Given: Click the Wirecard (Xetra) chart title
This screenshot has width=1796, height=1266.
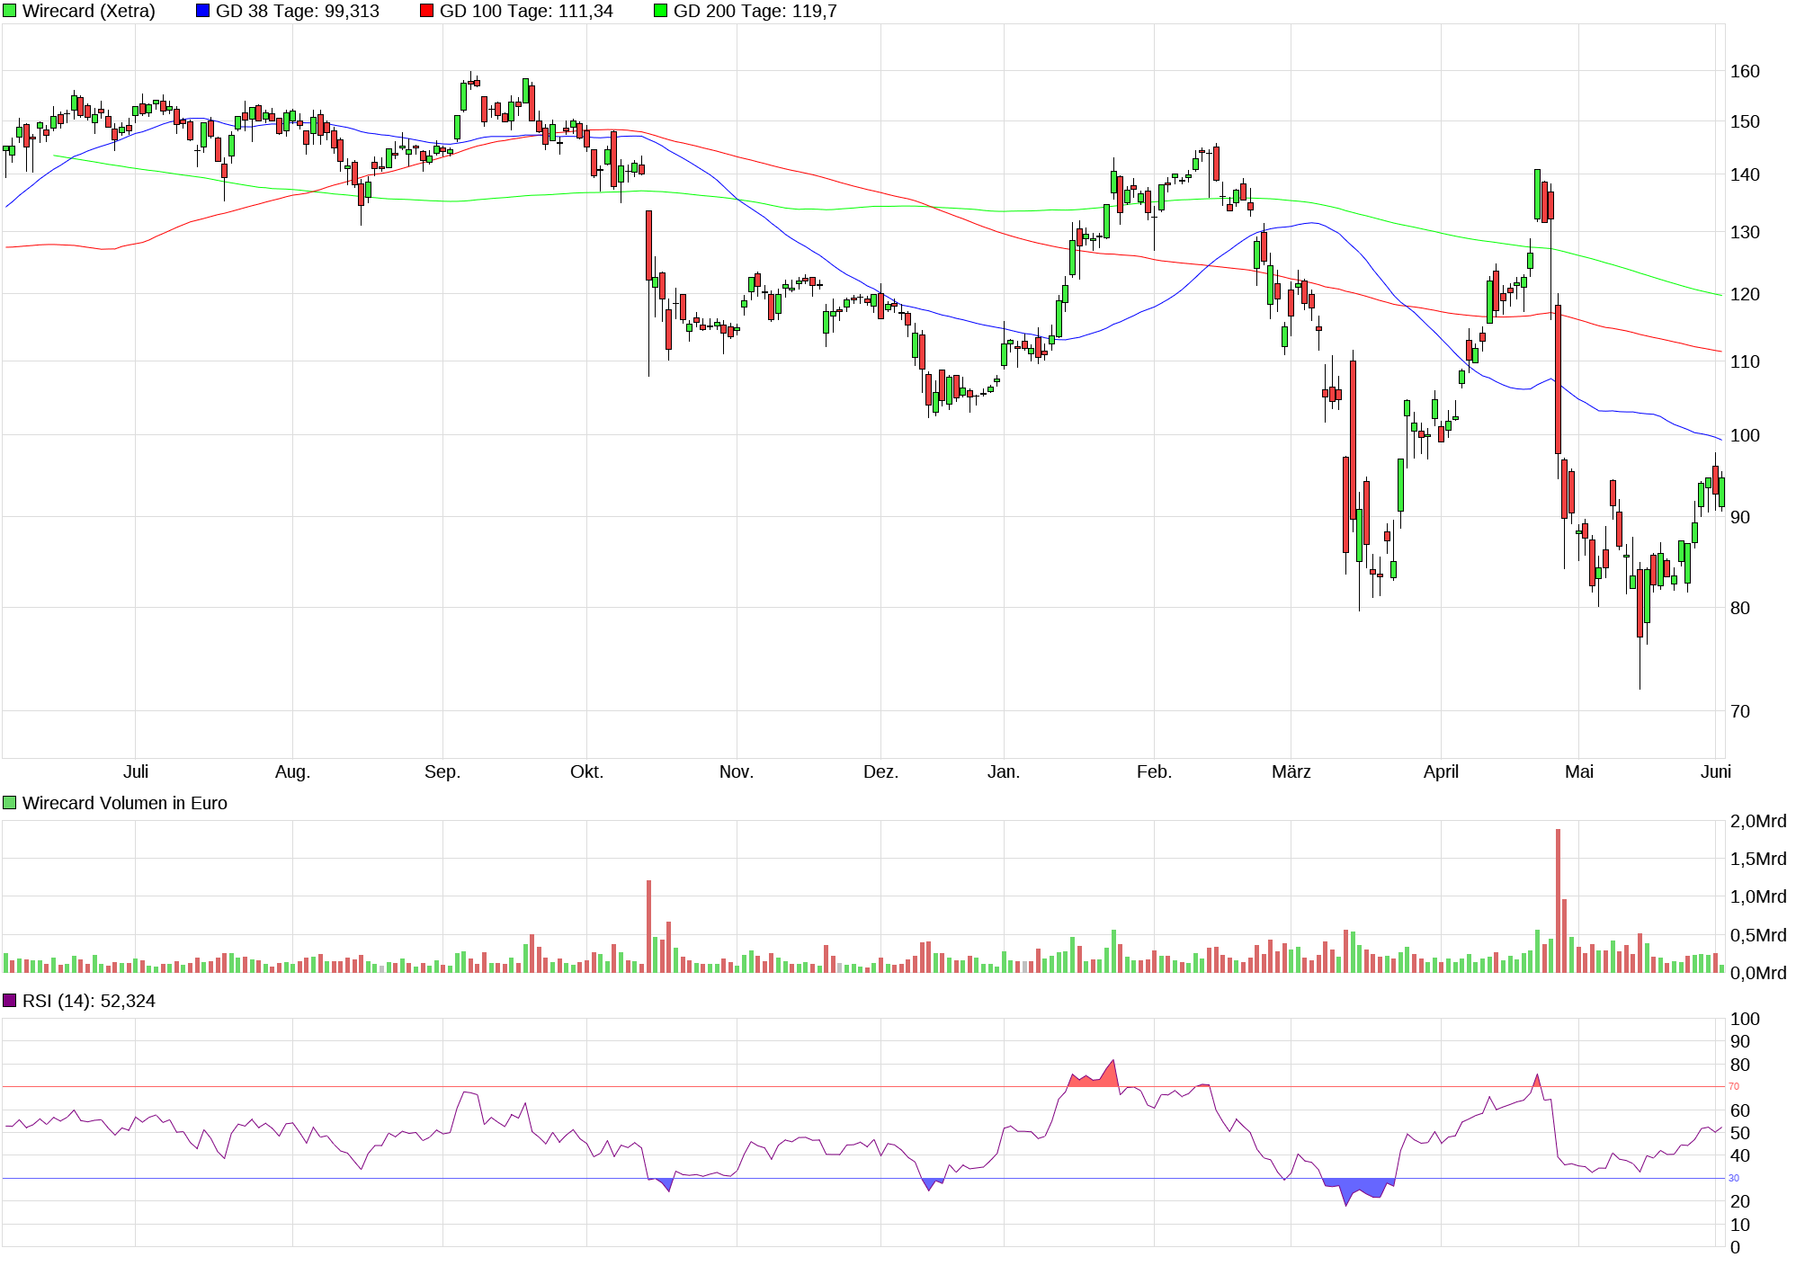Looking at the screenshot, I should click(88, 11).
